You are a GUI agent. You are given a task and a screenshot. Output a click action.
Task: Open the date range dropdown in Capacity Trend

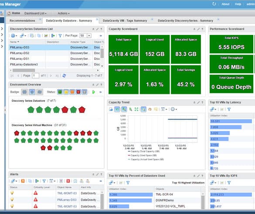[x=164, y=109]
